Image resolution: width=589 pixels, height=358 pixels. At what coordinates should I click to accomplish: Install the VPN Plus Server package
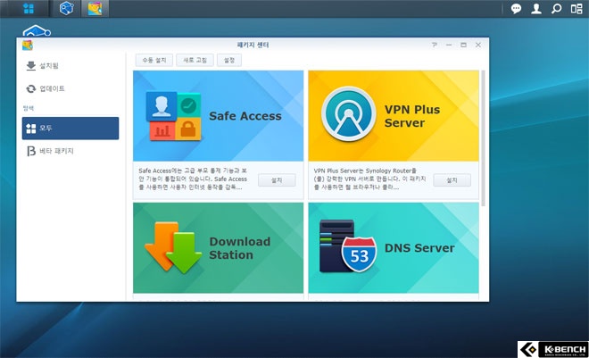click(452, 180)
